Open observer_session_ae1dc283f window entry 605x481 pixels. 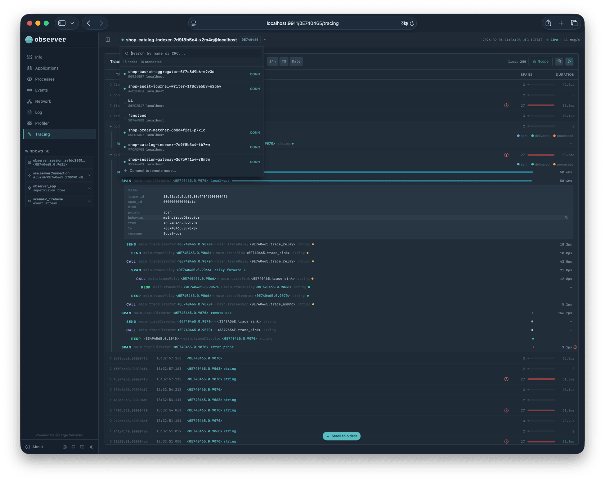pyautogui.click(x=59, y=162)
